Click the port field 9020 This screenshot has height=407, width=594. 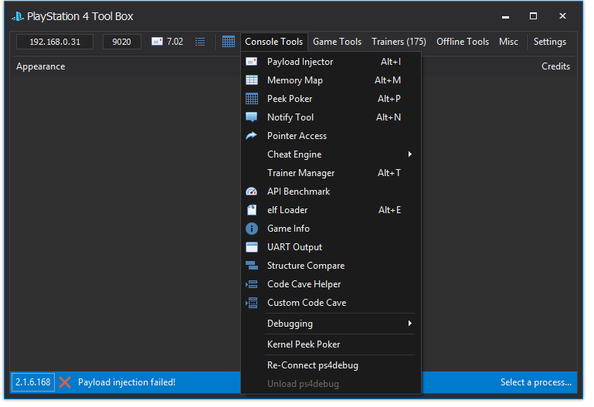coord(121,42)
